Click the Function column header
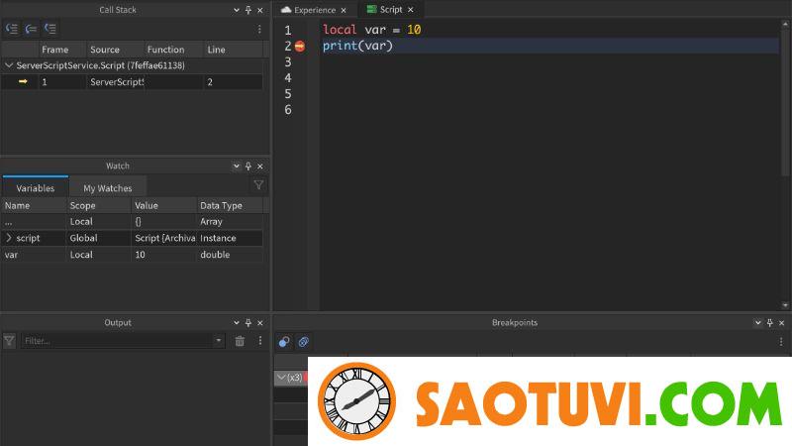 pos(165,50)
